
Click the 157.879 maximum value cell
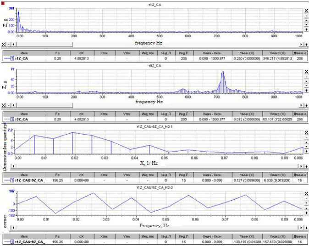(277, 242)
